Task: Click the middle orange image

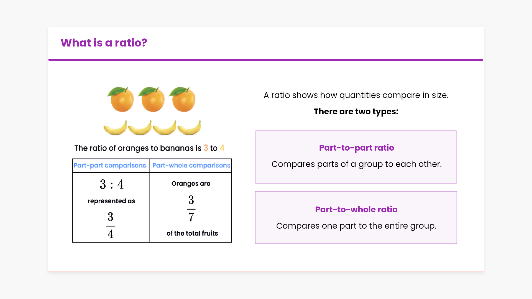Action: (152, 100)
